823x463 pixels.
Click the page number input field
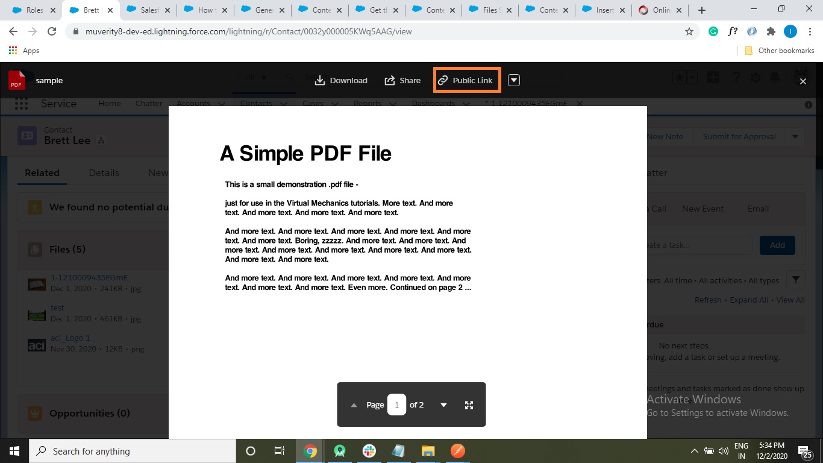(396, 405)
